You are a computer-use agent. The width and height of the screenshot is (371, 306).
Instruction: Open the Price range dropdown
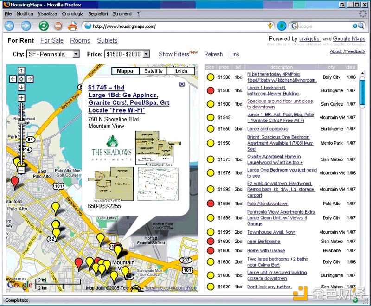[127, 54]
